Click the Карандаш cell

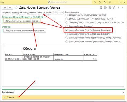click(x=68, y=58)
